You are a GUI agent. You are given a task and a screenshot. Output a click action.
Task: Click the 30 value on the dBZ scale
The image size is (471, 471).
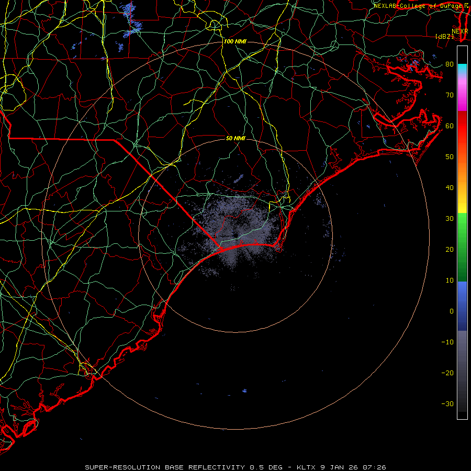(x=450, y=218)
